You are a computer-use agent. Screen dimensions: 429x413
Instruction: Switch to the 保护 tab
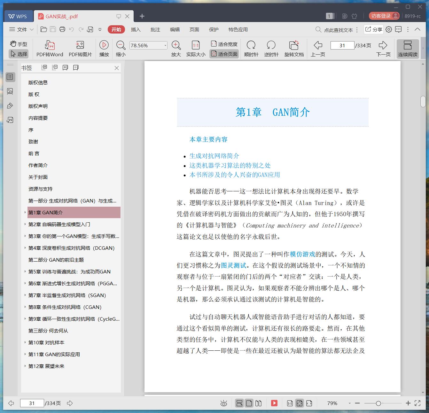click(214, 29)
